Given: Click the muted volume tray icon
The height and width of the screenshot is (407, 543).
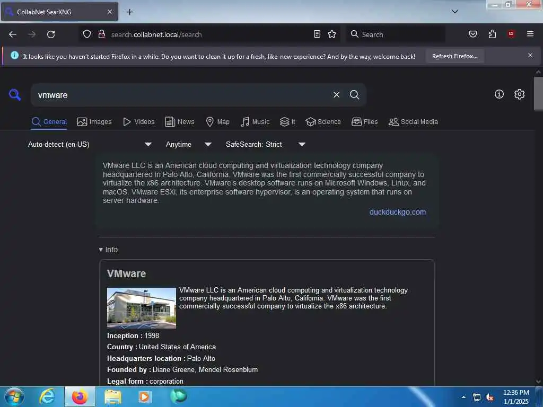Looking at the screenshot, I should 489,397.
